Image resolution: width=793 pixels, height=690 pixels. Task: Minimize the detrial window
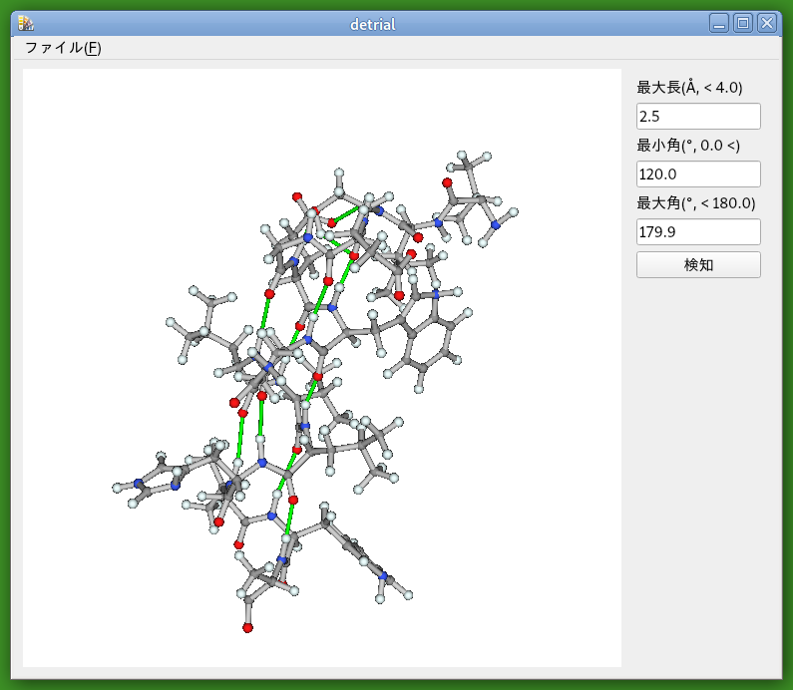pyautogui.click(x=719, y=24)
